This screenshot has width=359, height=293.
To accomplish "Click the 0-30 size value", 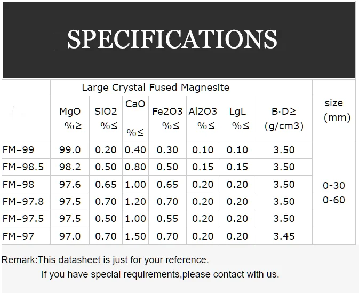I will click(334, 186).
